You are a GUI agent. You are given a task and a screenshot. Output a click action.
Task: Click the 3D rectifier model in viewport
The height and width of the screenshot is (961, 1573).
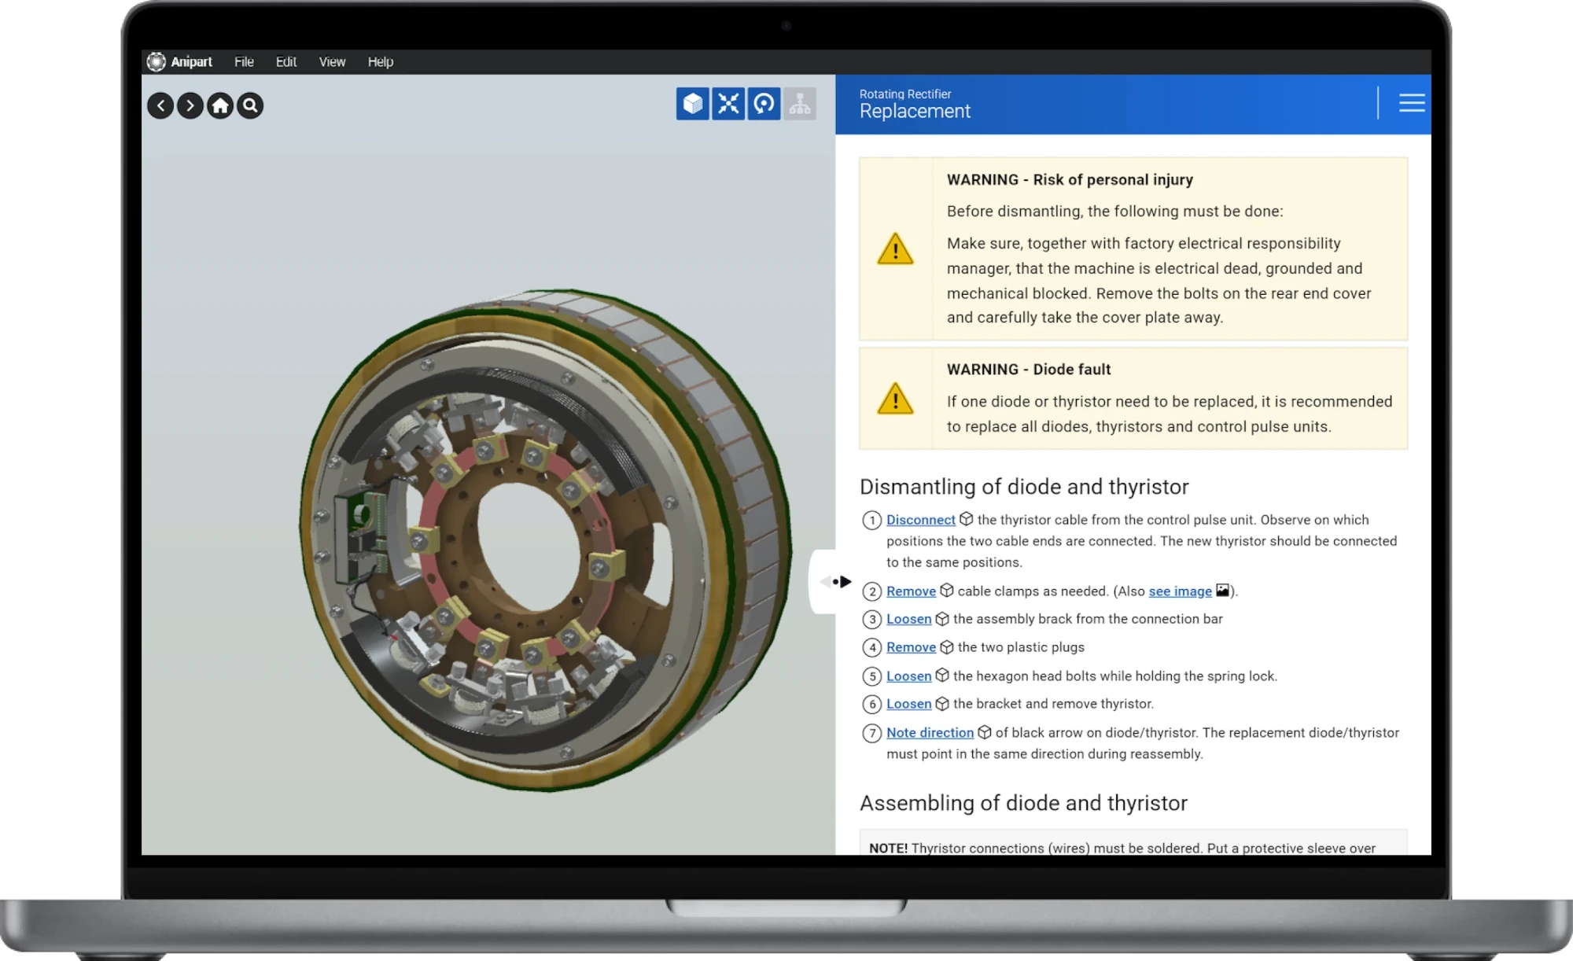(545, 539)
